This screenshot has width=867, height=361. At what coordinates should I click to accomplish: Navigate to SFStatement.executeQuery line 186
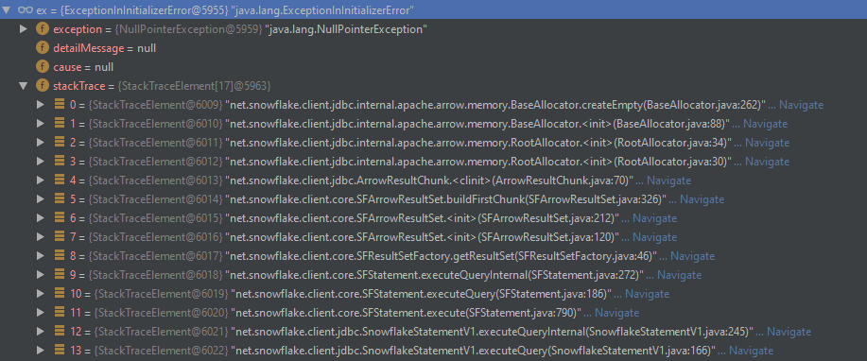pos(647,293)
